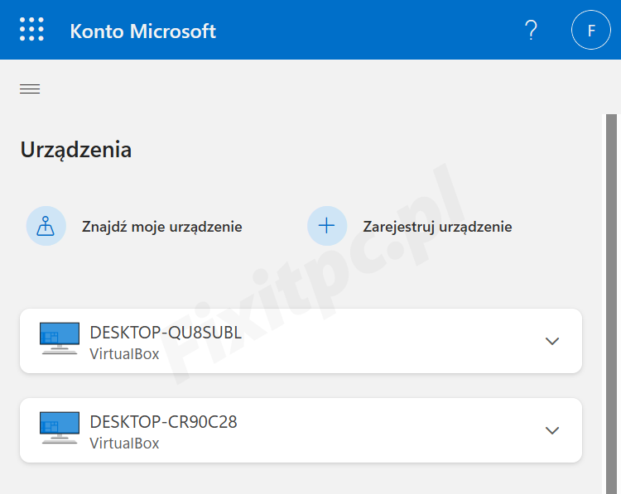Image resolution: width=621 pixels, height=494 pixels.
Task: Select the DESKTOP-QU8SUBL device name
Action: 166,333
